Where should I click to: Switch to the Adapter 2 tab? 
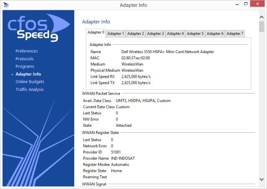click(136, 33)
